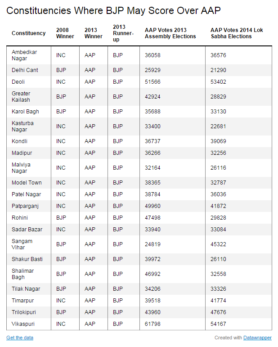Viewport: 278px width, 347px height.
Task: Select the 2008 Winner column header
Action: (x=65, y=33)
